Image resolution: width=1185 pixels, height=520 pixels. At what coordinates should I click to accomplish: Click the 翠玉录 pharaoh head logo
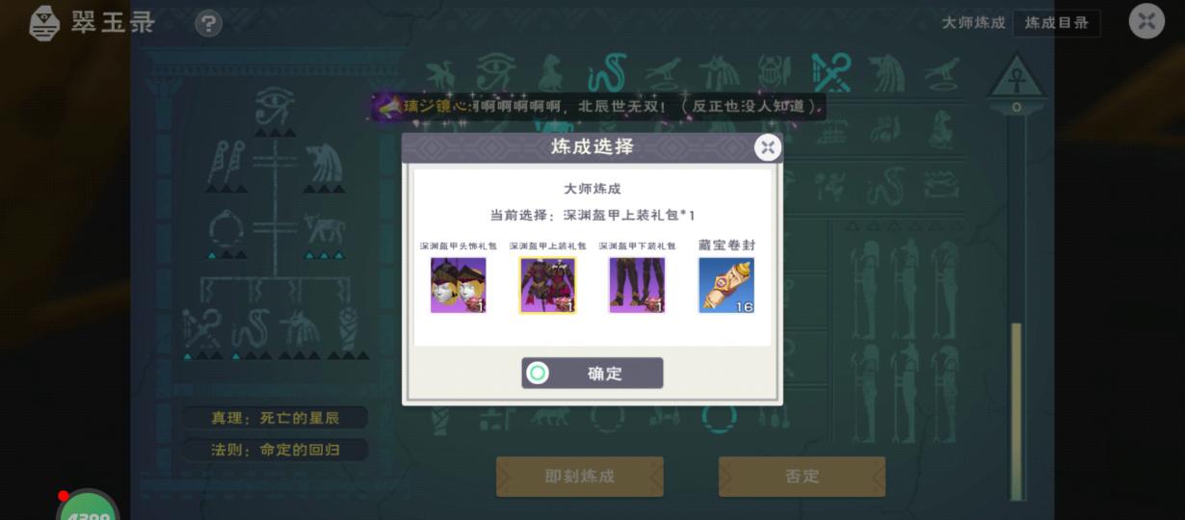point(44,23)
